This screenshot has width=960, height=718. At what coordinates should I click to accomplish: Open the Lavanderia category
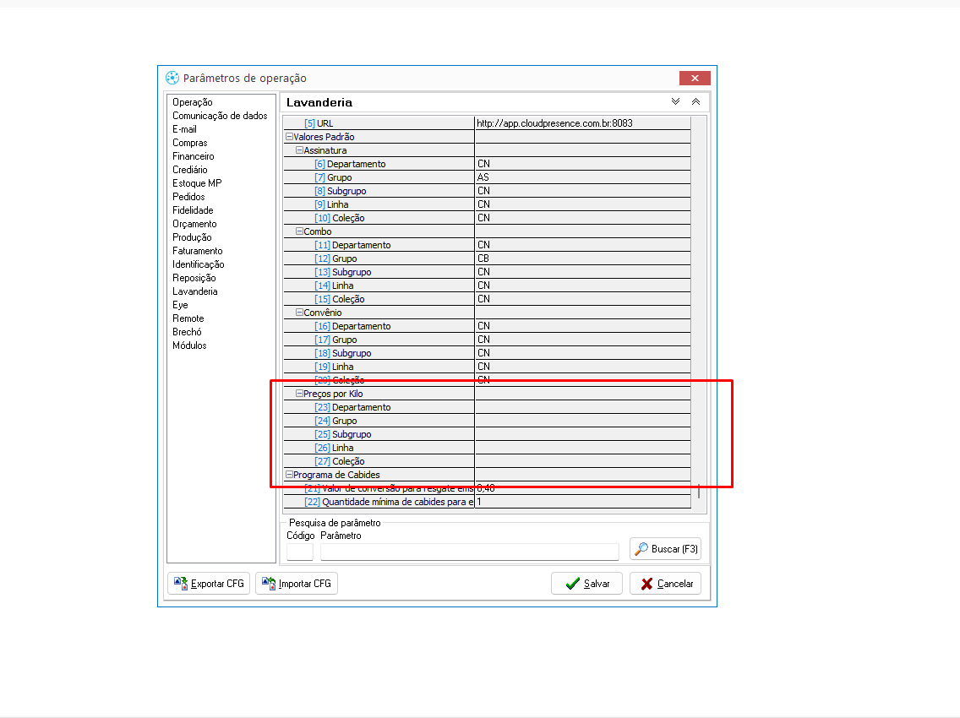click(195, 291)
